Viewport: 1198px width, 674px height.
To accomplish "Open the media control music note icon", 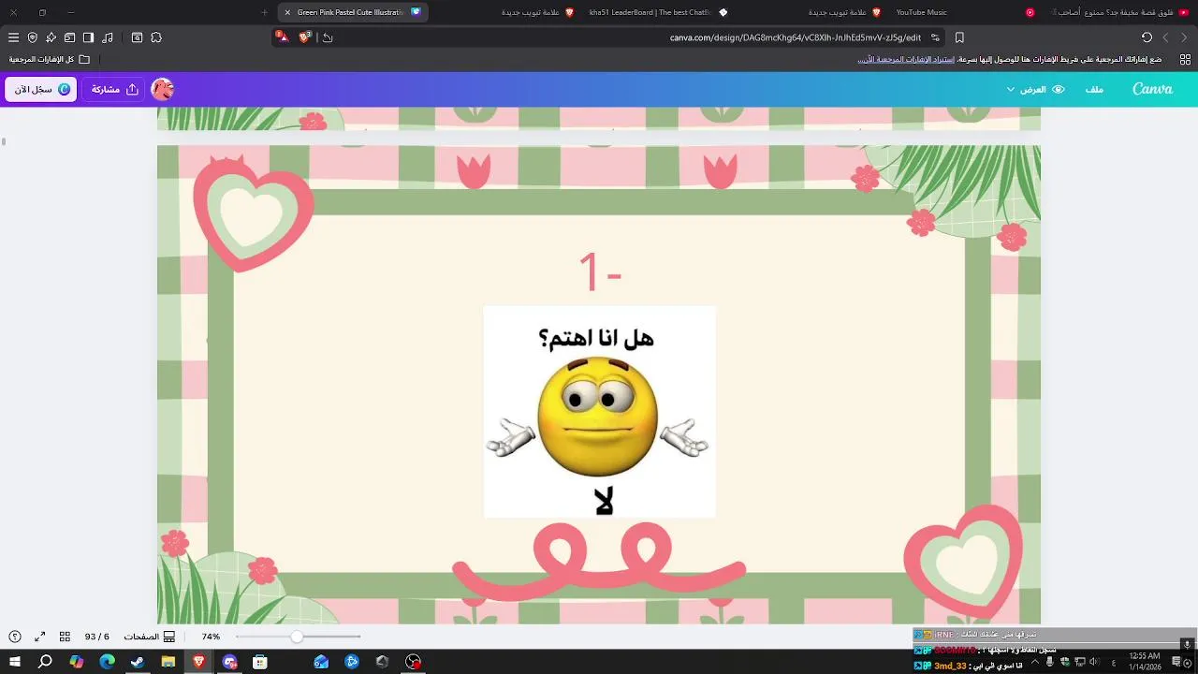I will coord(108,37).
